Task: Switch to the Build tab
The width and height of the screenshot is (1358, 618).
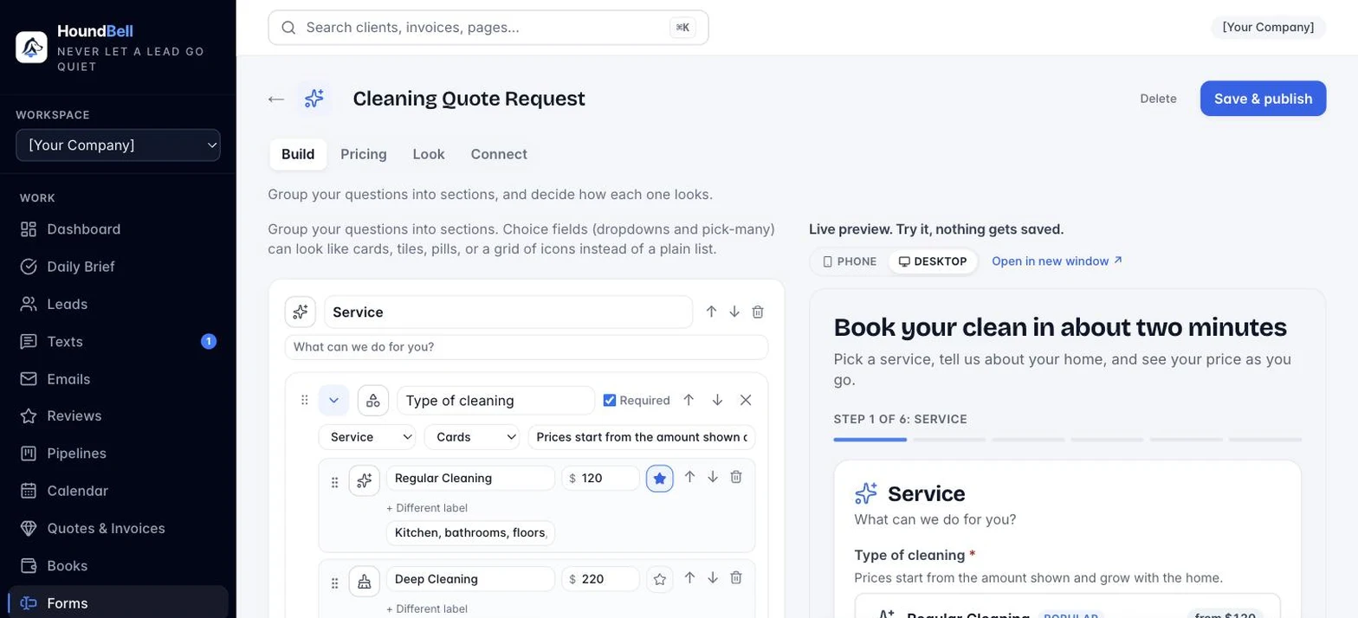Action: point(298,154)
